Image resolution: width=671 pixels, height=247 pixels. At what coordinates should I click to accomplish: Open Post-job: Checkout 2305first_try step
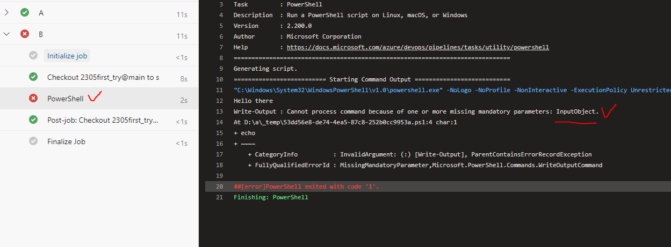tap(103, 120)
